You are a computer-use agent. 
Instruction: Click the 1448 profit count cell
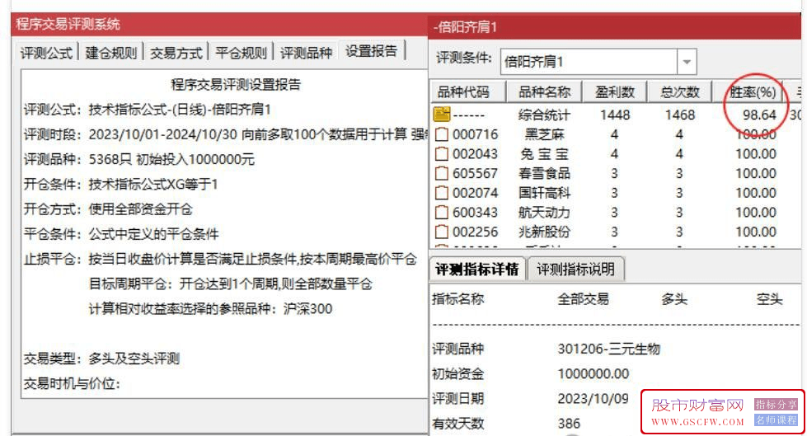click(x=615, y=115)
